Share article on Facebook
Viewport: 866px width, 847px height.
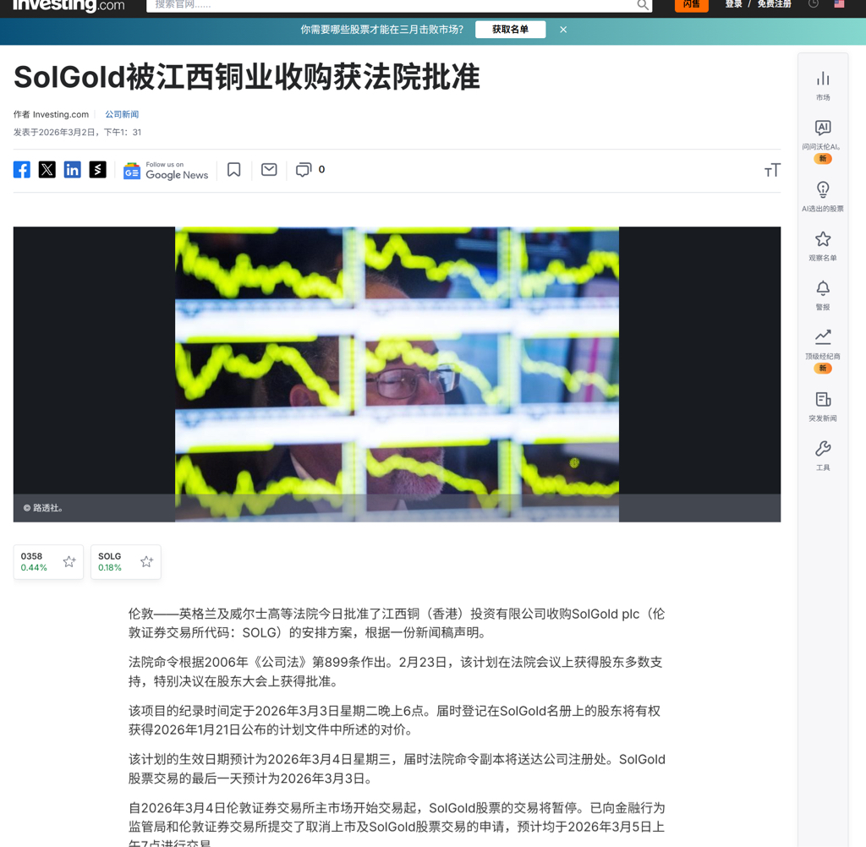(21, 170)
